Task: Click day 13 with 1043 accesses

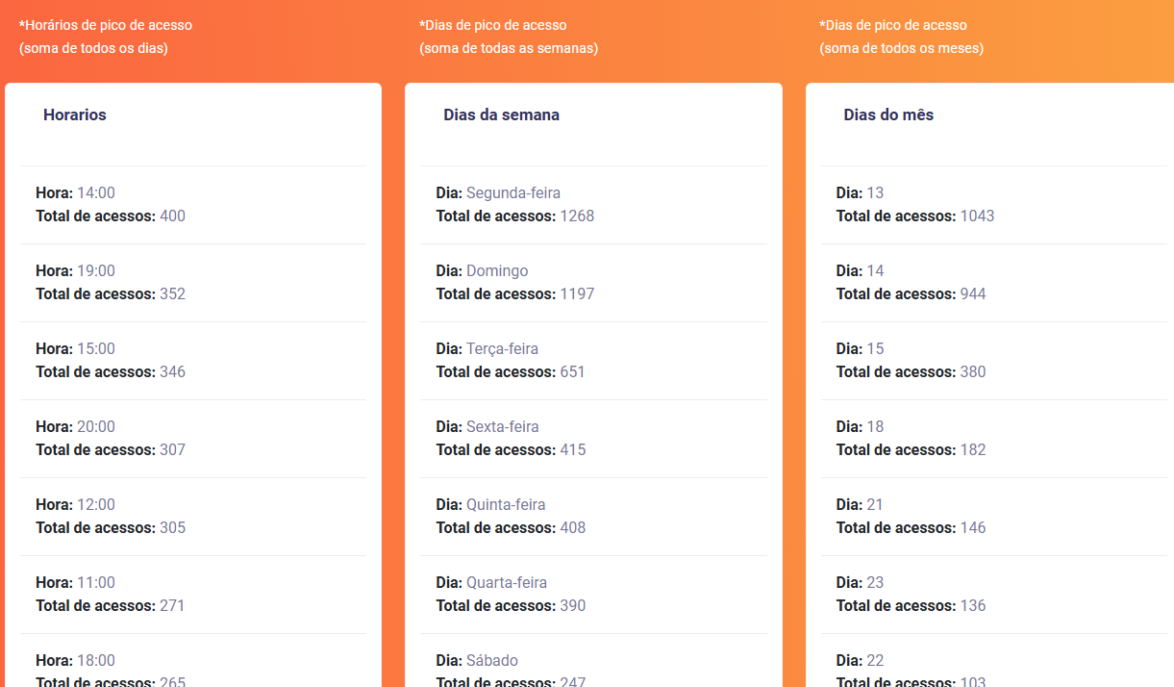Action: tap(993, 205)
